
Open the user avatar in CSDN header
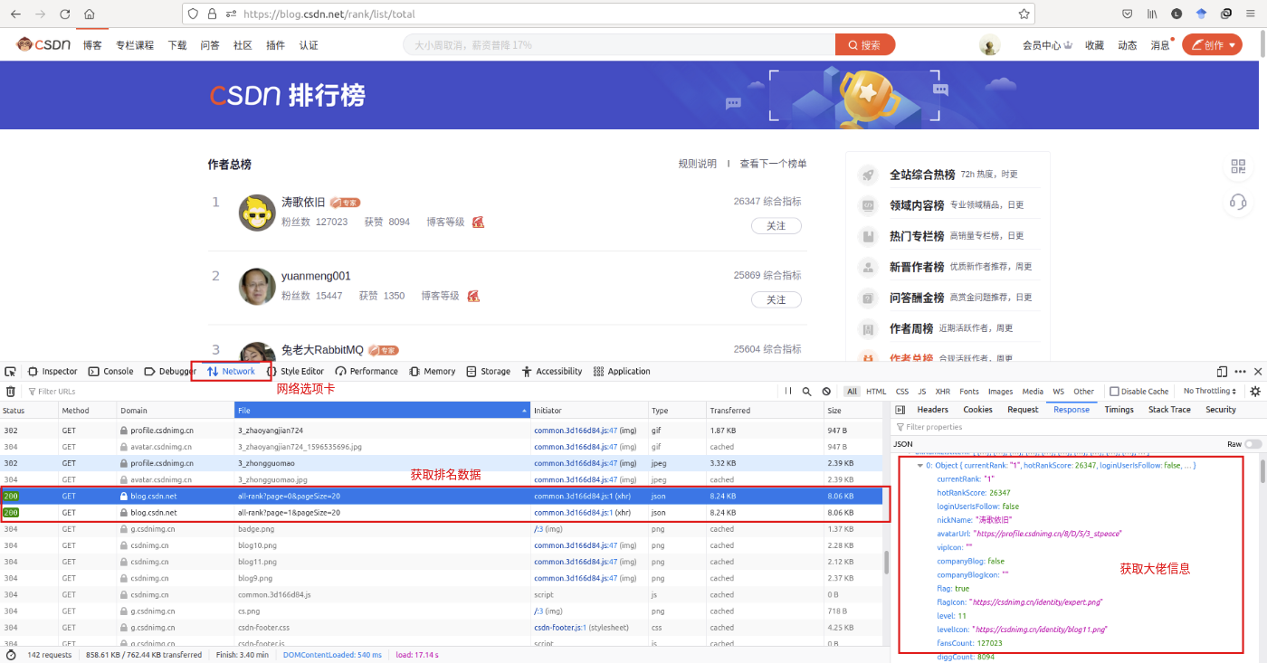(x=990, y=45)
